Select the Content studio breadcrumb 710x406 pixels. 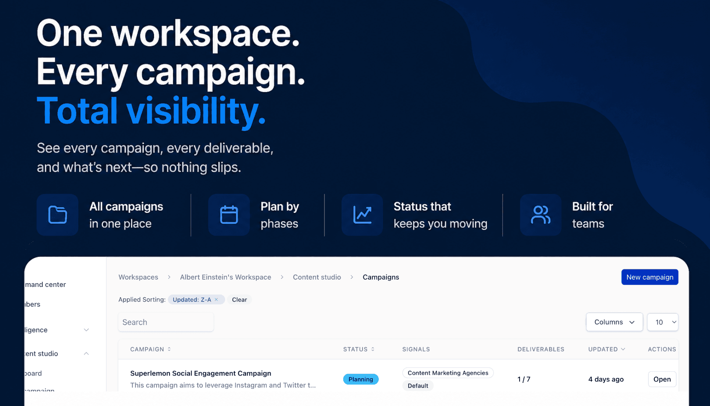click(317, 277)
